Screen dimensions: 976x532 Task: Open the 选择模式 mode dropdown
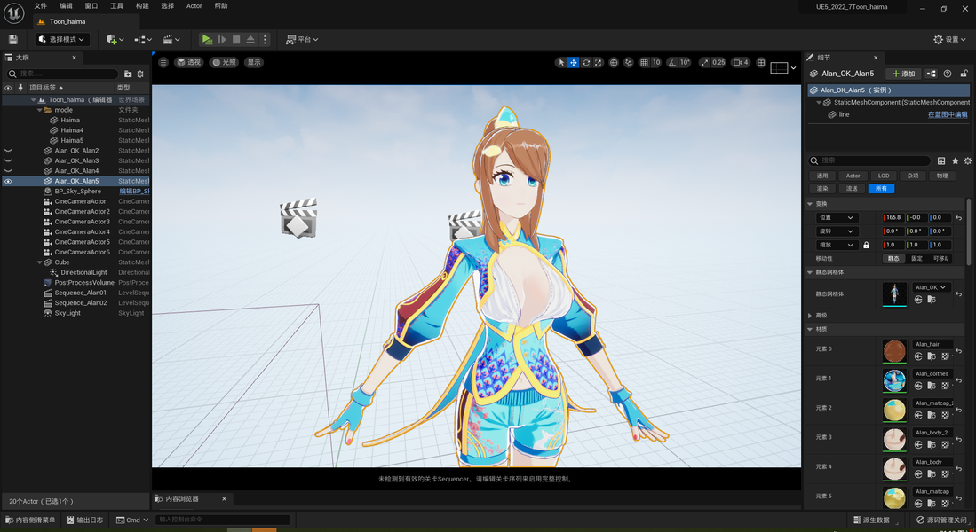tap(61, 39)
